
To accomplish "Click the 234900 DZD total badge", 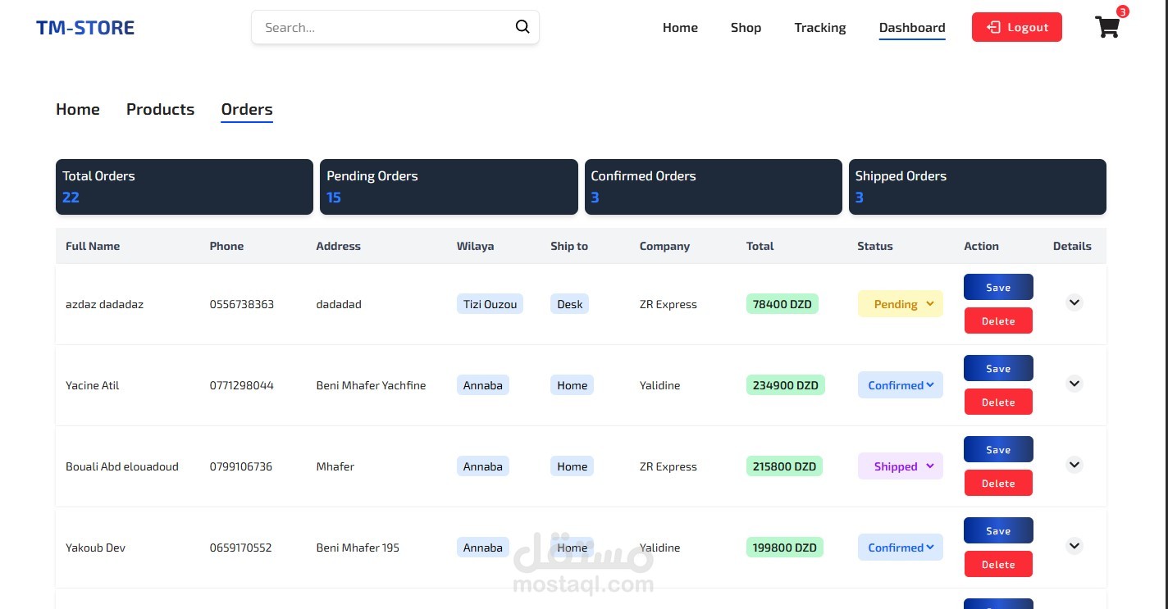I will coord(786,385).
